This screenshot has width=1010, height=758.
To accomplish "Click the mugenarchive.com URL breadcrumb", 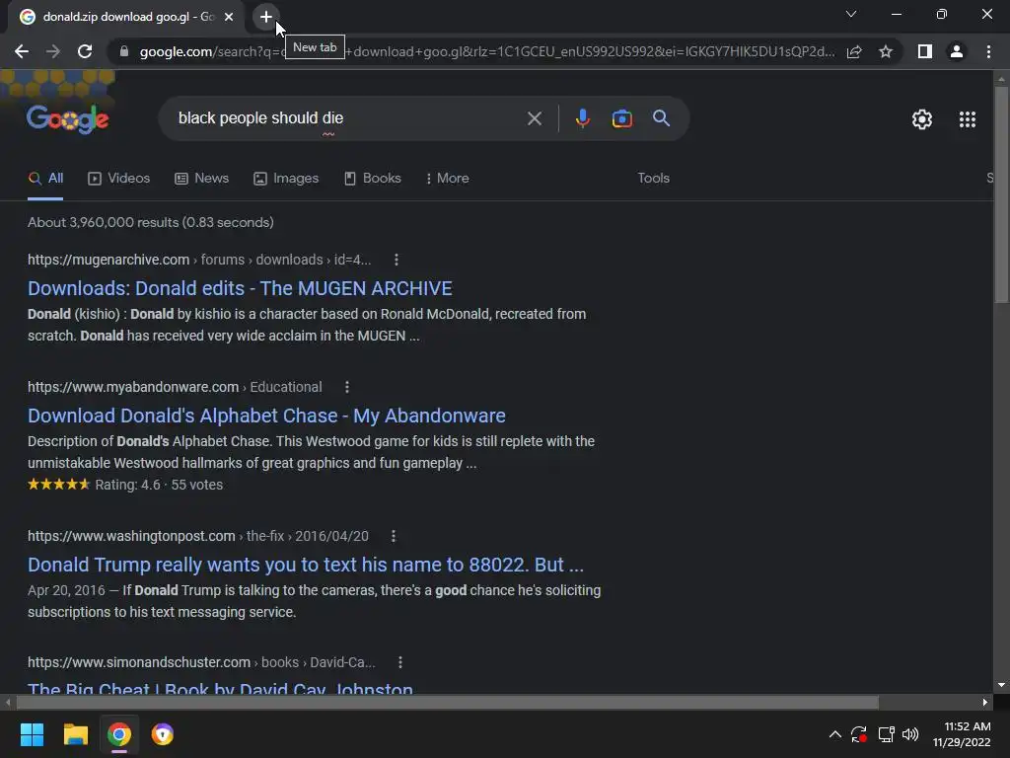I will click(x=199, y=260).
